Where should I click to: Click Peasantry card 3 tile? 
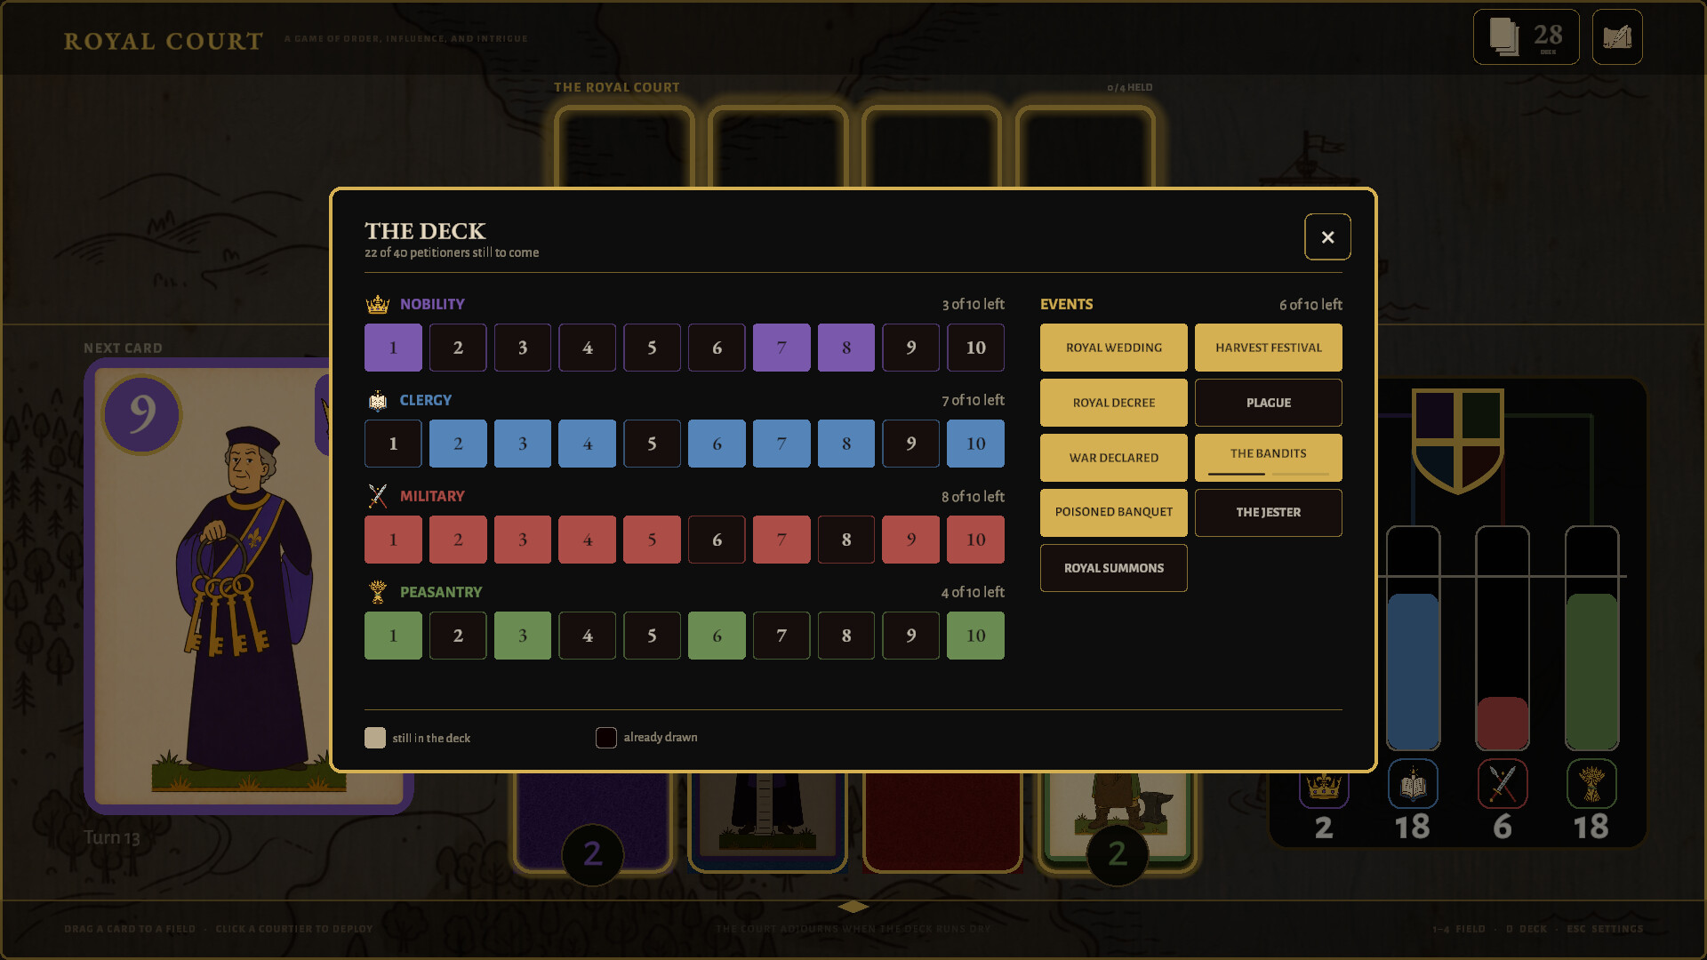click(x=523, y=636)
